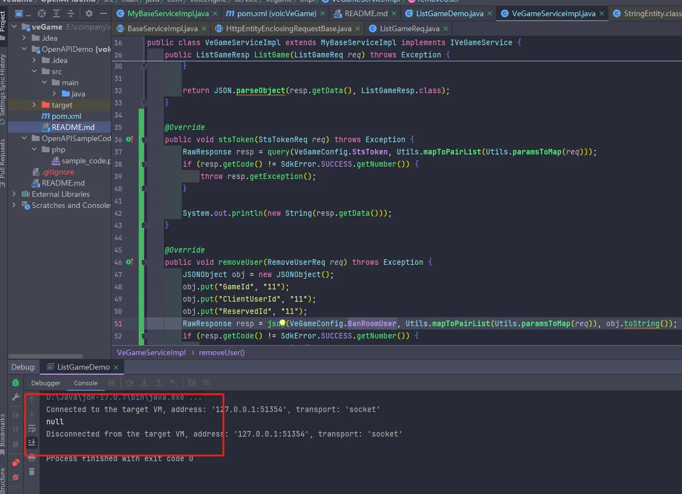Viewport: 682px width, 494px height.
Task: Click override gutter icon on line 46
Action: pos(129,262)
